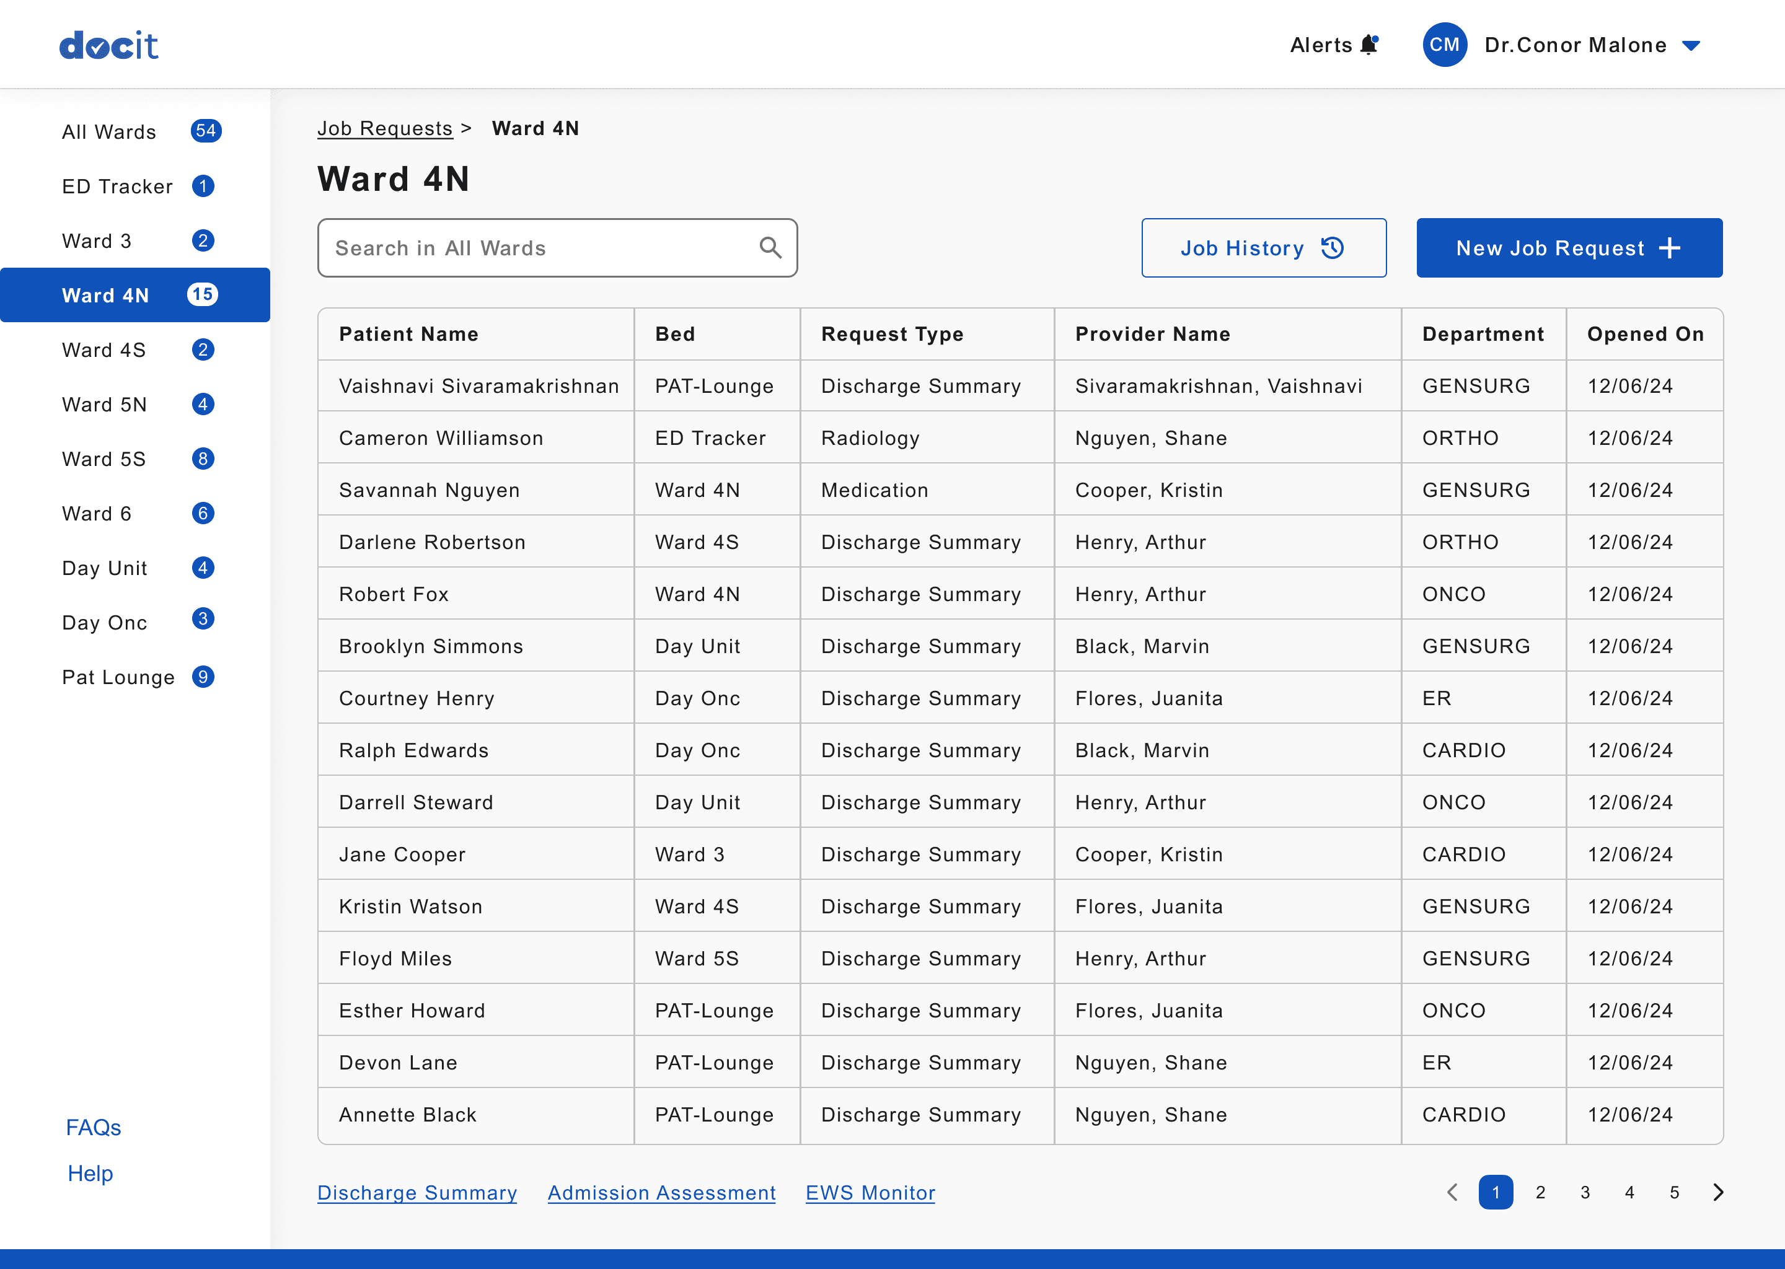Go to previous page arrow
1785x1269 pixels.
[1452, 1192]
